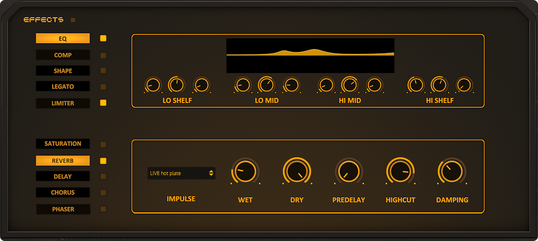Click the reverb WET knob
Viewport: 538px width, 241px height.
click(x=245, y=171)
